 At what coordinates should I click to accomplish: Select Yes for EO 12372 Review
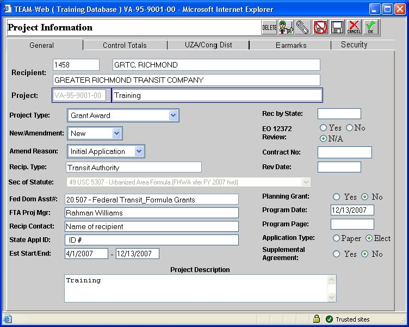click(x=324, y=128)
